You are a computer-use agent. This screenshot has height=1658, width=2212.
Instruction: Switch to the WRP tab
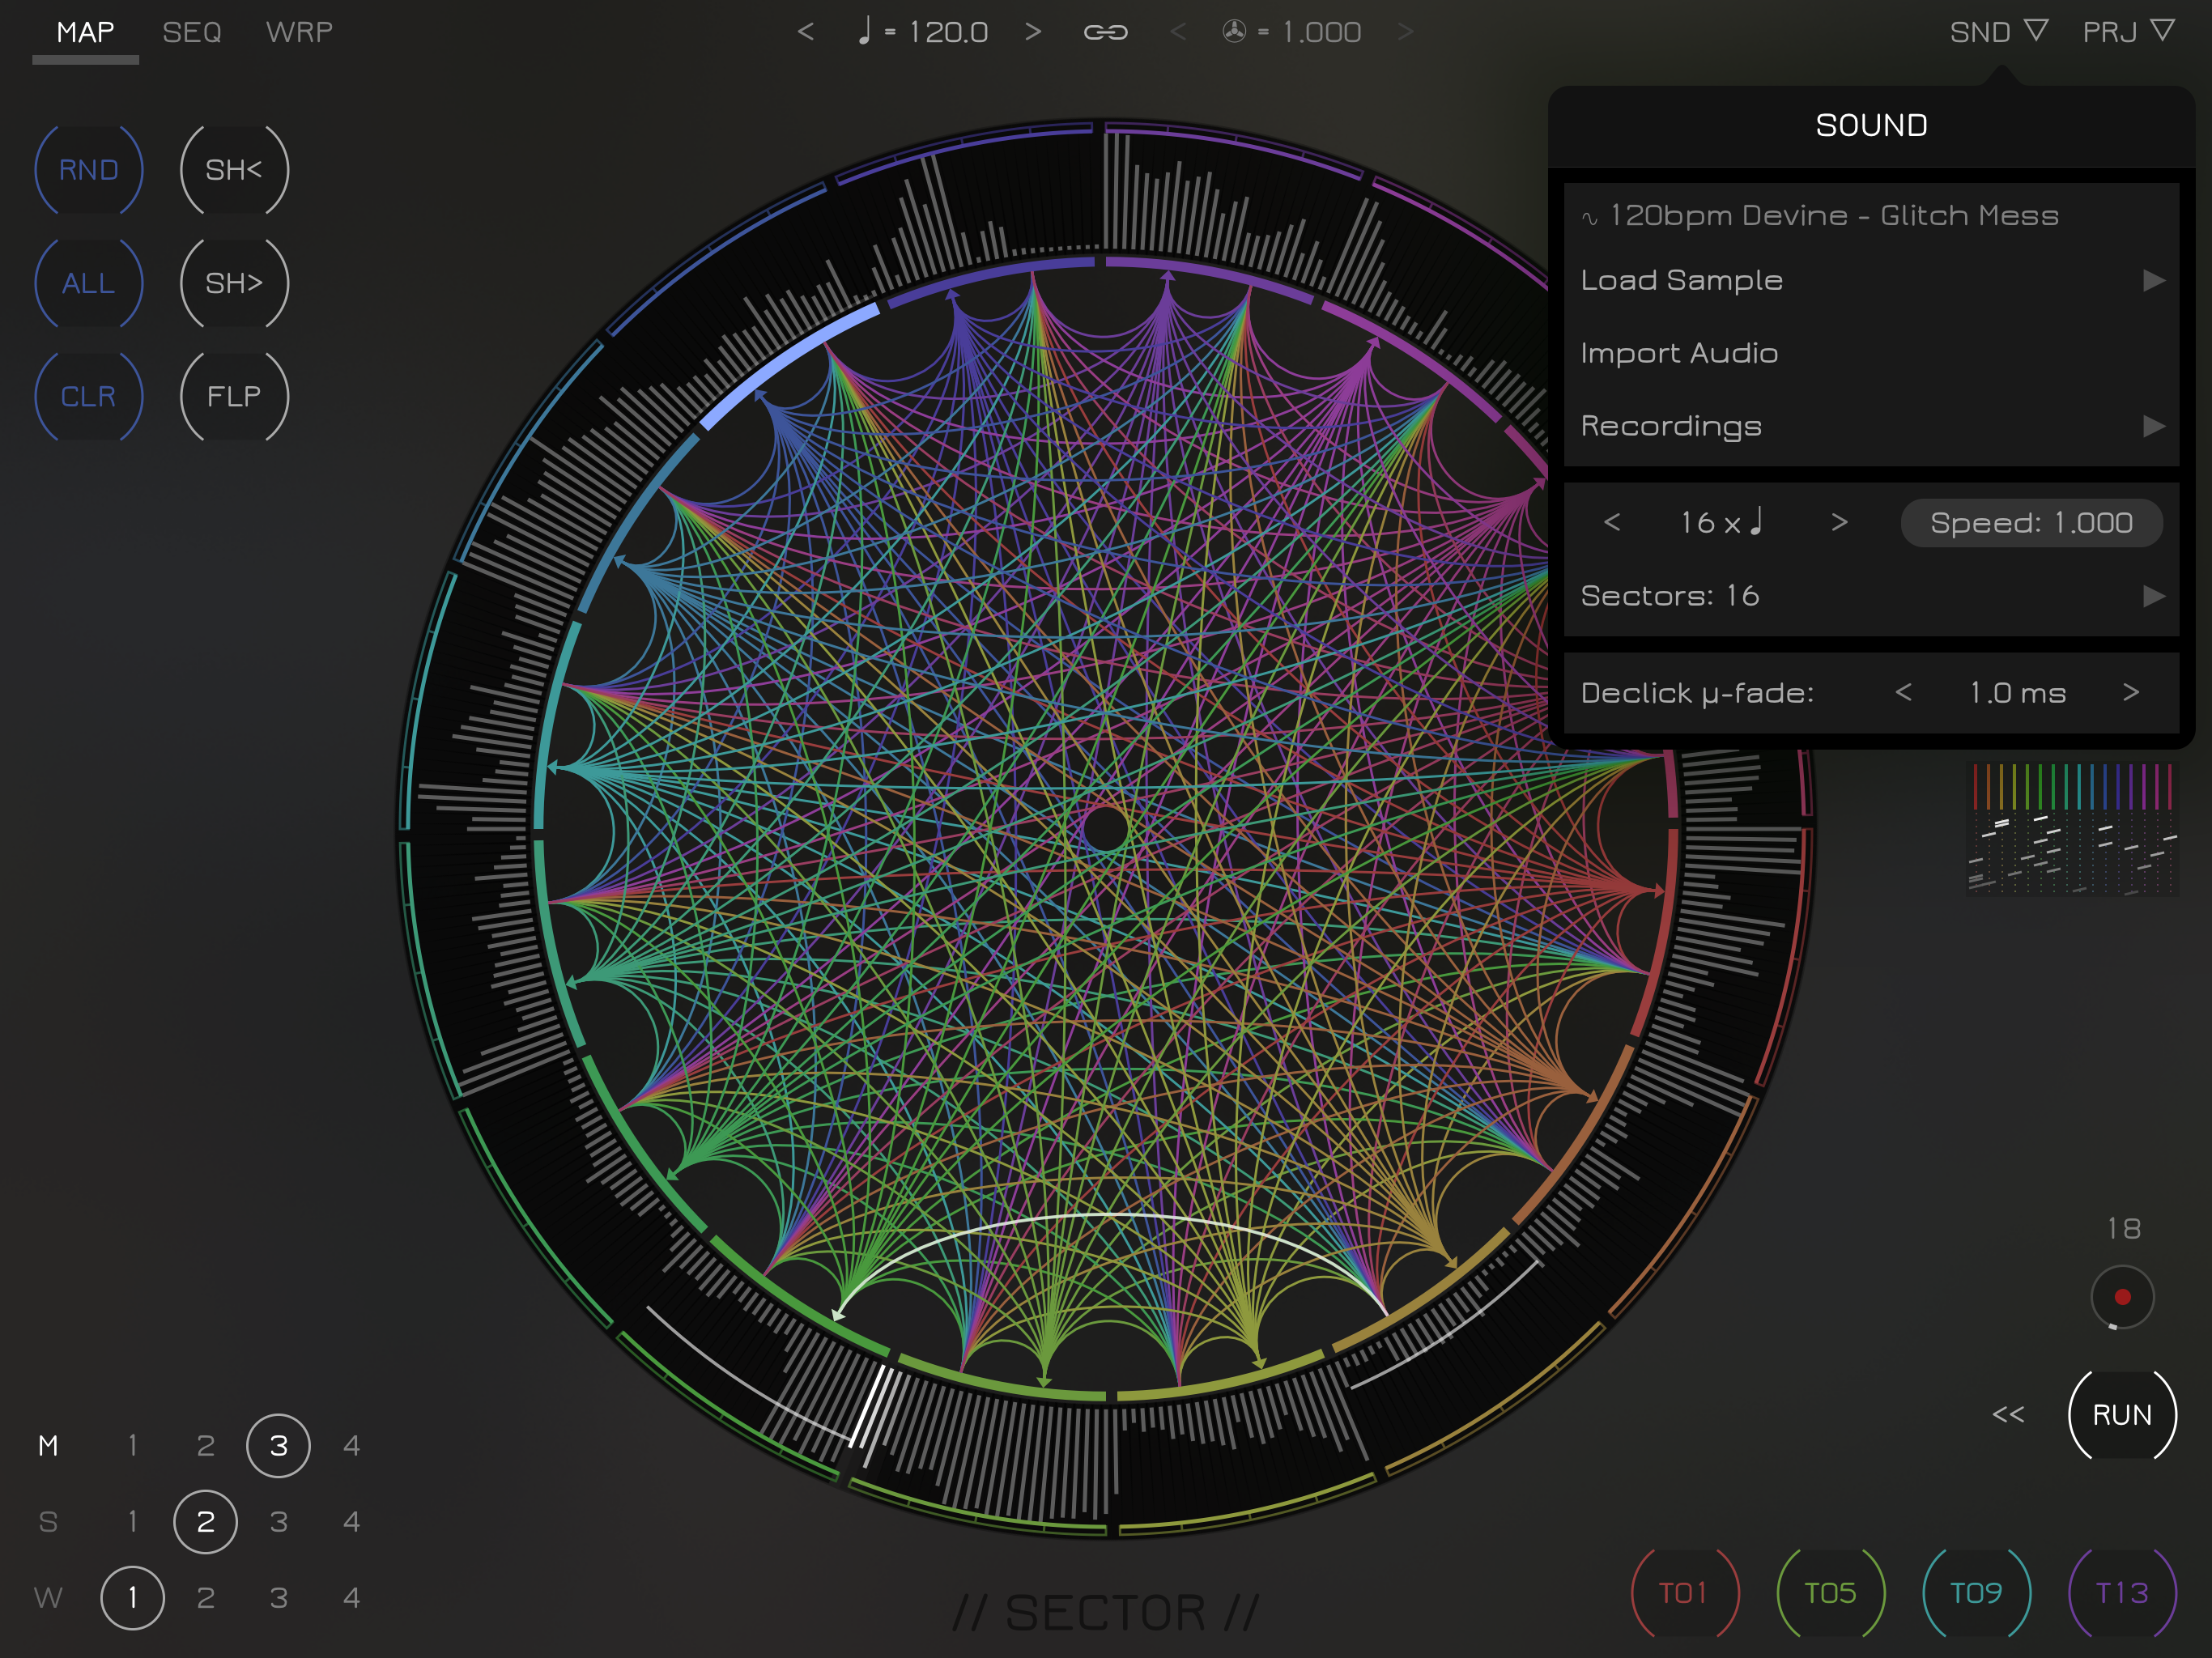tap(299, 33)
